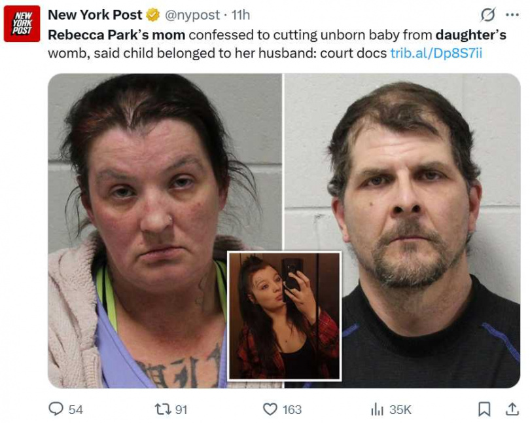The height and width of the screenshot is (423, 530).
Task: Click the tweet text starting 'Rebecca Park's mom'
Action: pos(277,44)
